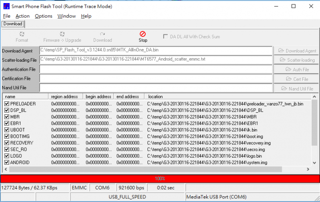Open the File menu

(7, 16)
